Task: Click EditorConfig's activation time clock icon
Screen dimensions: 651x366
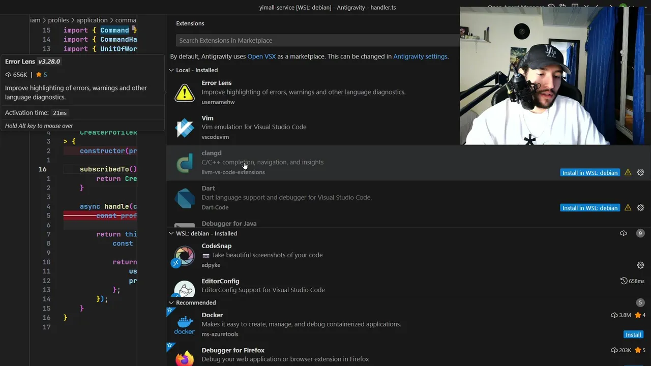Action: coord(624,281)
